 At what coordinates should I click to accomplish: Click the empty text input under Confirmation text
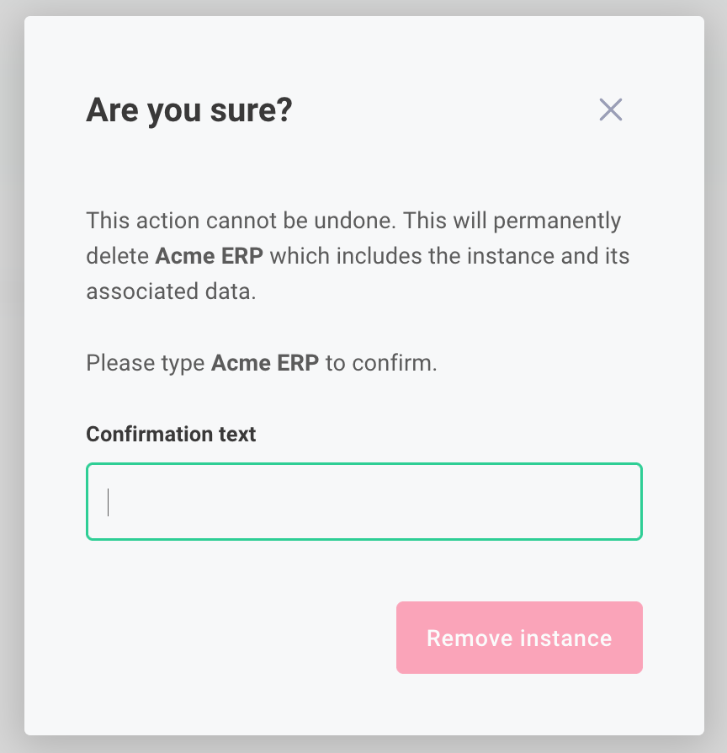tap(363, 501)
